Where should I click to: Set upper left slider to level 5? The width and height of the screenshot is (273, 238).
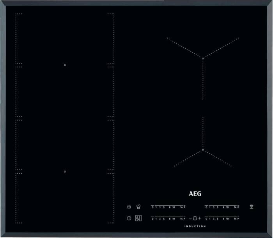click(x=163, y=207)
